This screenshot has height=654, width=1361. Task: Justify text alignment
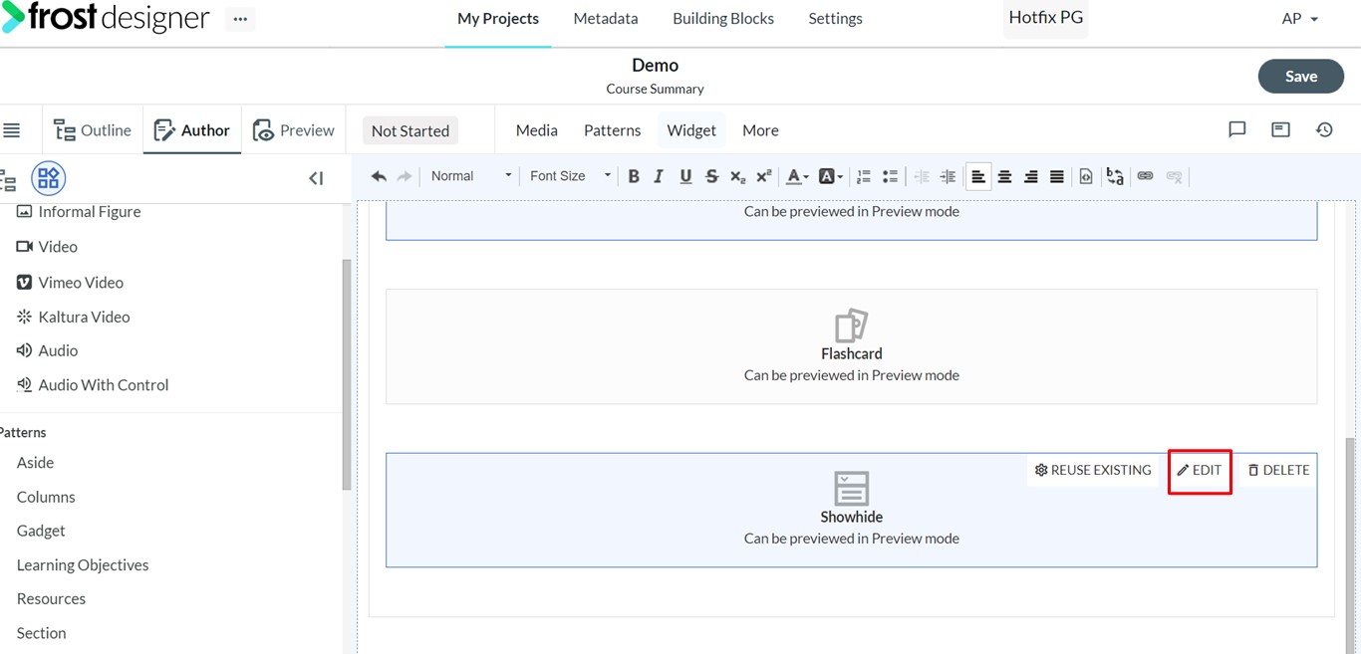[x=1057, y=176]
